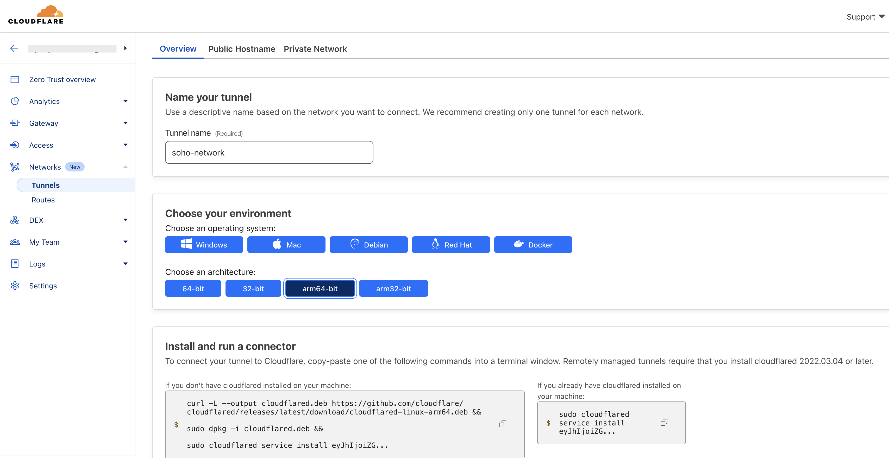Click the Analytics sidebar label

pos(45,101)
